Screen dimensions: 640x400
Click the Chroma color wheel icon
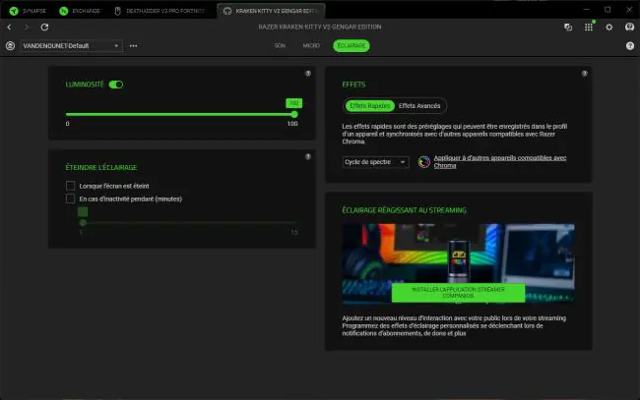pos(423,162)
